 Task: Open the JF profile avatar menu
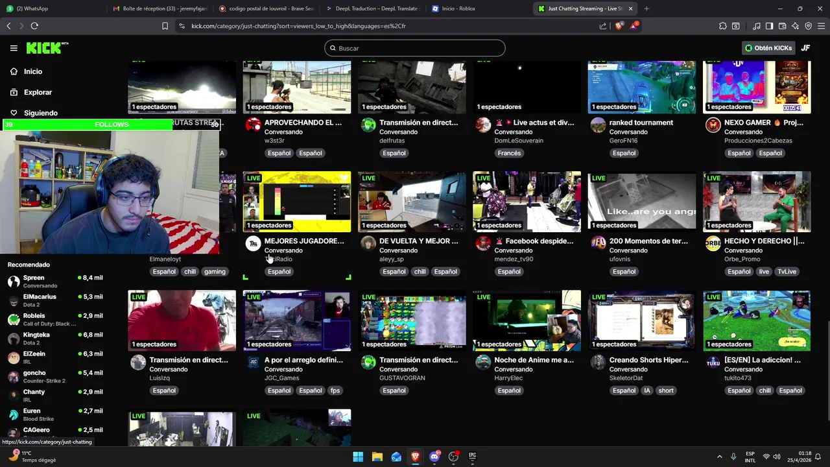coord(805,48)
